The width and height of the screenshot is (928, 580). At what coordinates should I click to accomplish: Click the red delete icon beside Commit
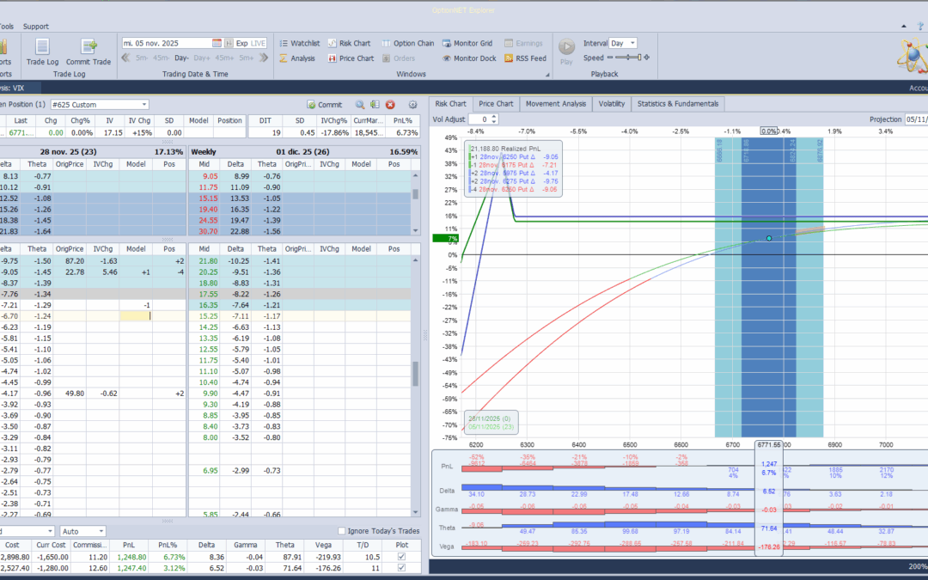(389, 104)
